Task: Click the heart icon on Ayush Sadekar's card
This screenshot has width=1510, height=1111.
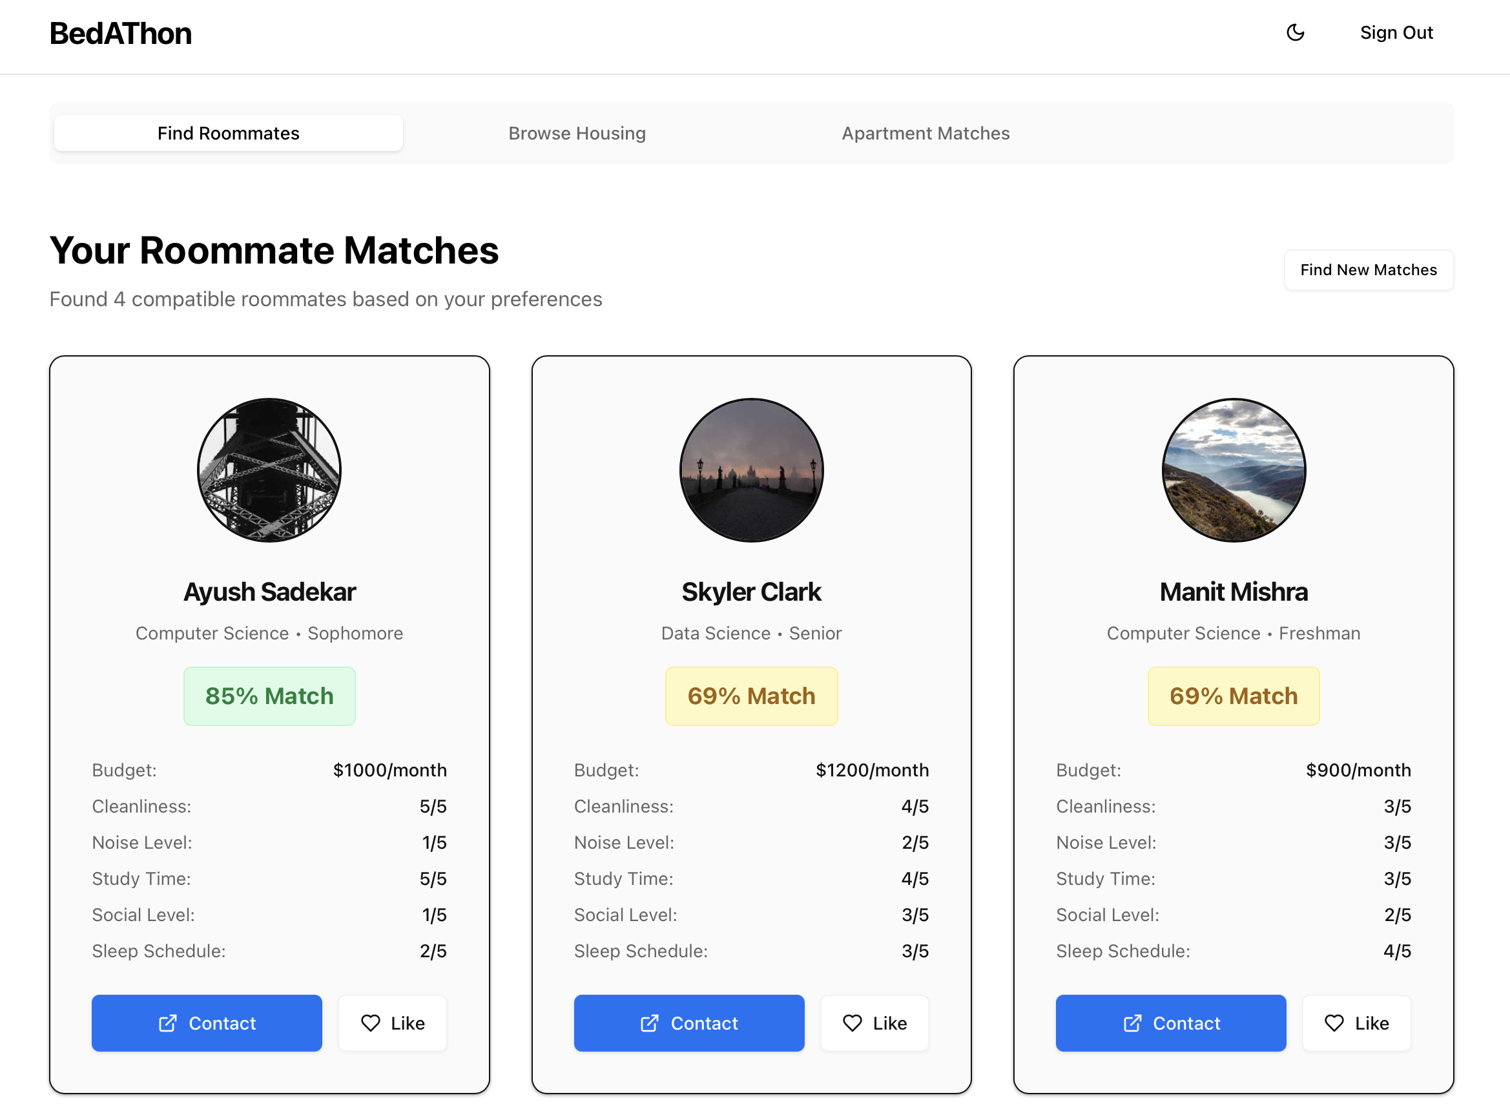Action: point(371,1023)
